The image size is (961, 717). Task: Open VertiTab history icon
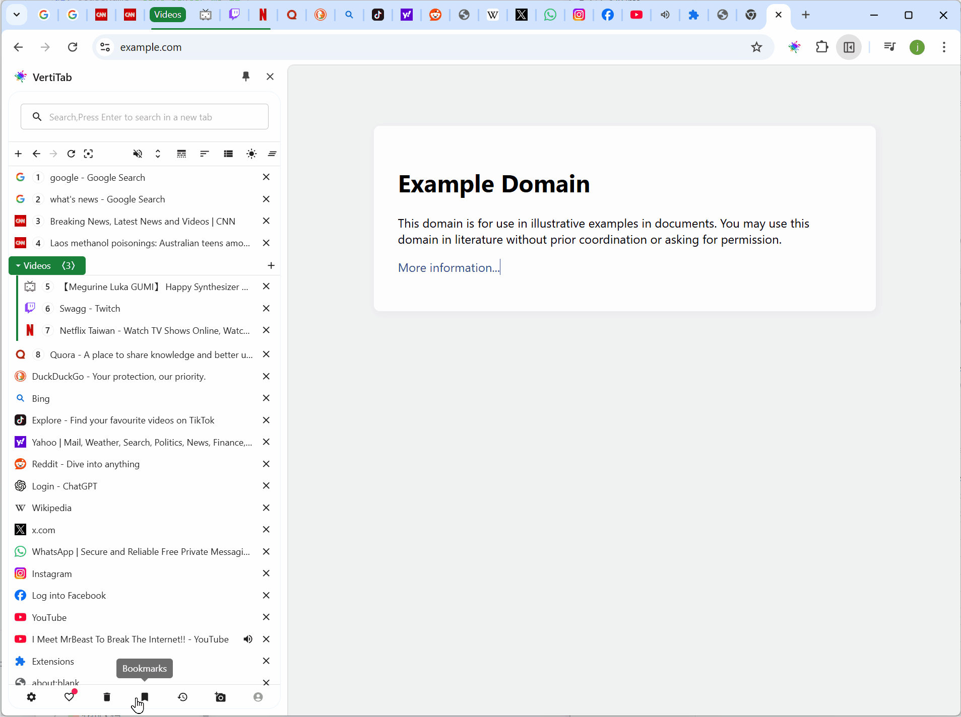[x=182, y=697]
